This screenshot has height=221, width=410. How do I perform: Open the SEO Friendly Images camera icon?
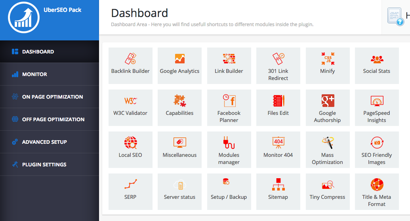click(377, 143)
